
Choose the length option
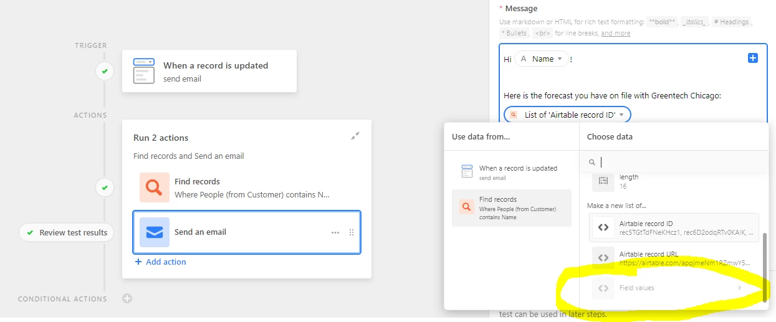(x=674, y=181)
